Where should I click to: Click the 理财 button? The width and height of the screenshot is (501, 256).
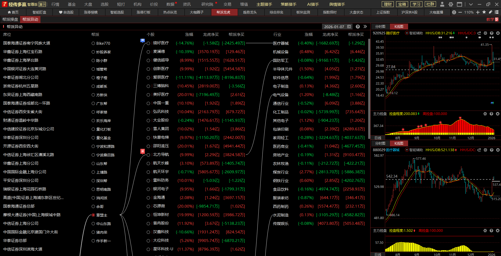pos(388,4)
